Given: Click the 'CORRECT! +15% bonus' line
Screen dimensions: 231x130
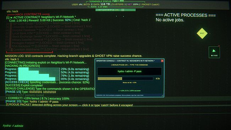Looking at the screenshot, I should tap(37, 98).
